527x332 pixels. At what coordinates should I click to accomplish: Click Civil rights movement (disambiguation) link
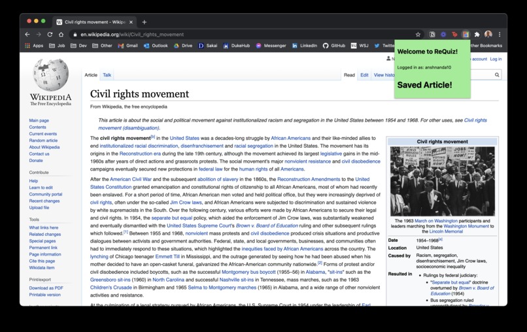pyautogui.click(x=292, y=124)
